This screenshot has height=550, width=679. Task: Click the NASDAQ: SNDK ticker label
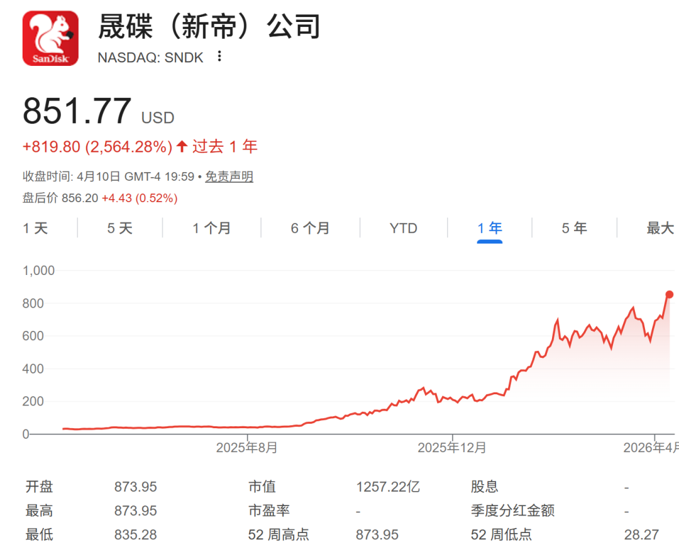pyautogui.click(x=150, y=57)
